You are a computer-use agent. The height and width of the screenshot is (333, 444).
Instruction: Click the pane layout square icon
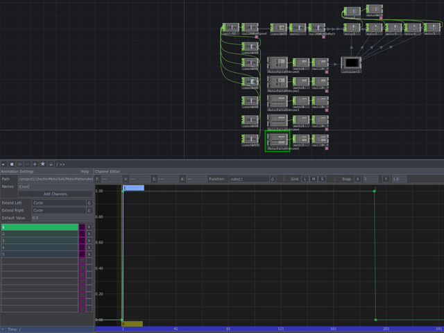(12, 164)
